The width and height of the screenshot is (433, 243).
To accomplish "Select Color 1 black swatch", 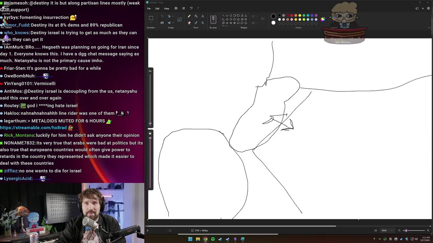I will 273,16.
